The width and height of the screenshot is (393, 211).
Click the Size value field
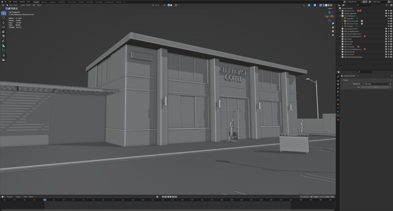375,87
